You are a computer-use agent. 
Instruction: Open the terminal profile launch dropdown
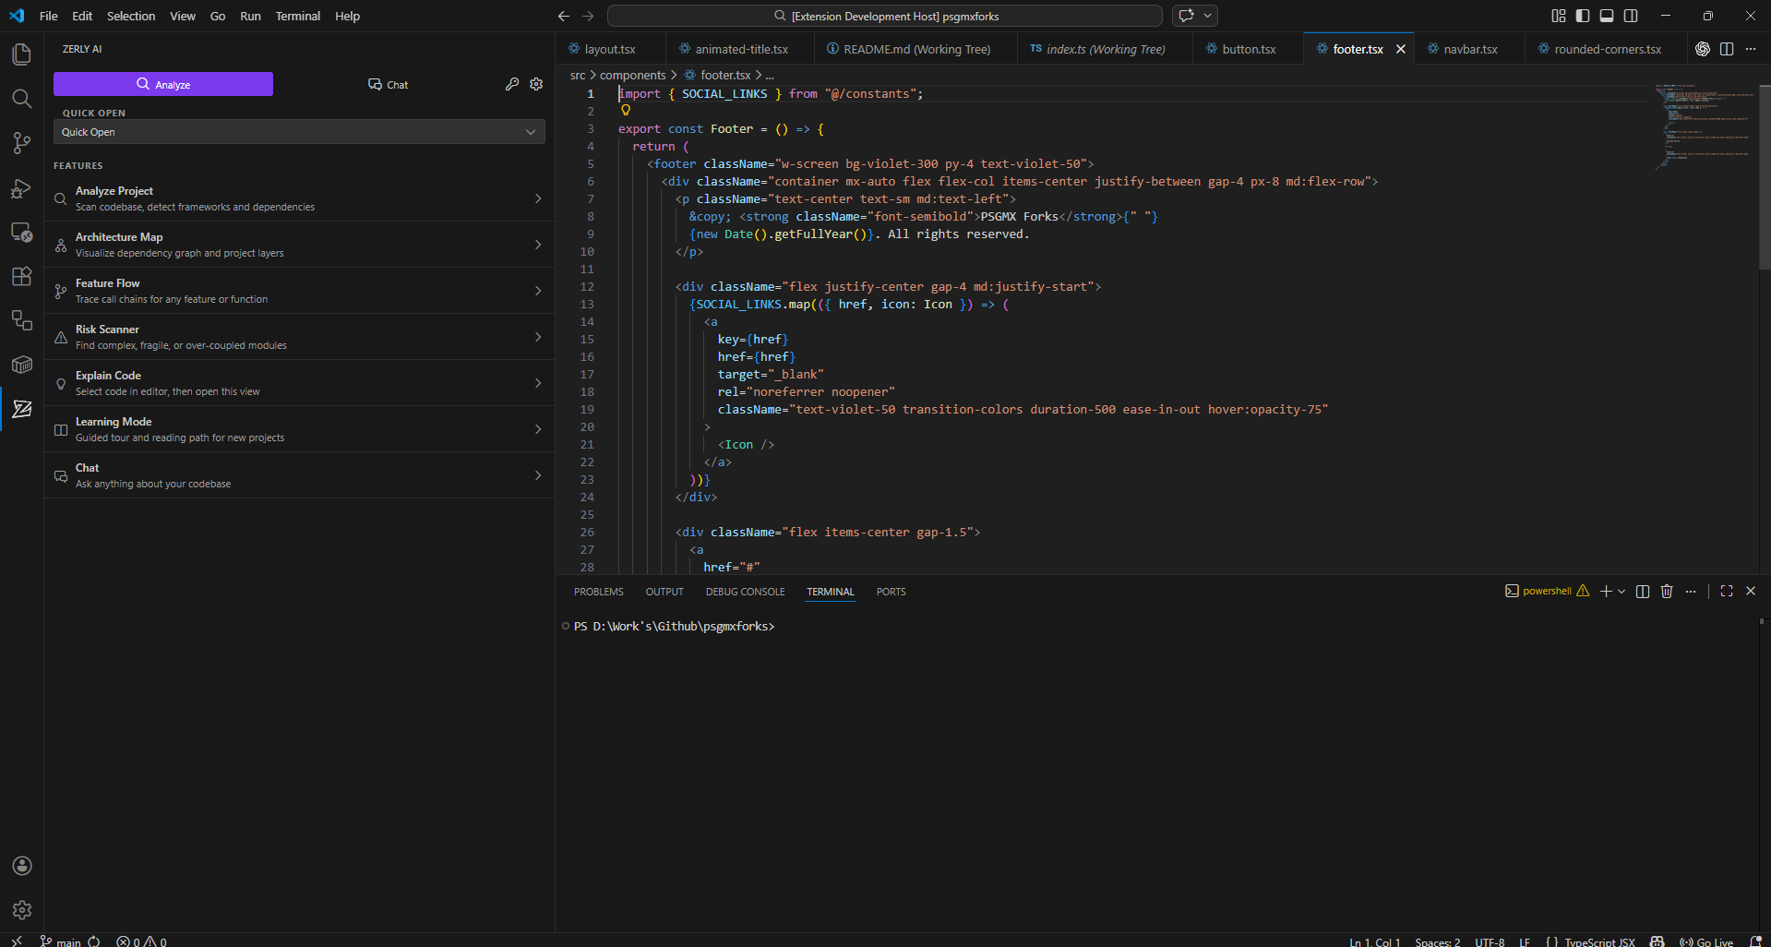[x=1622, y=591]
